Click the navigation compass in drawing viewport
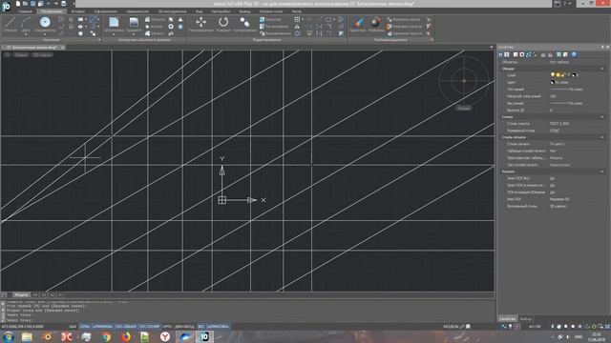Viewport: 611px width, 343px height. point(464,80)
